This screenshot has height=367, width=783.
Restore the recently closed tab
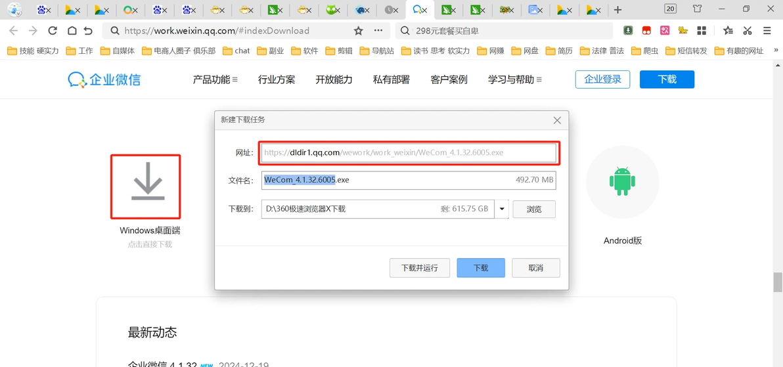pos(89,31)
